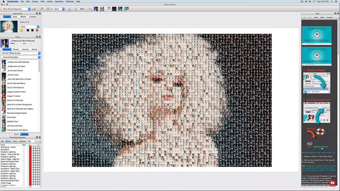Viewport: 340px width, 191px height.
Task: Click the YouTube icon at the bottom of the Help panel
Action: click(x=333, y=183)
